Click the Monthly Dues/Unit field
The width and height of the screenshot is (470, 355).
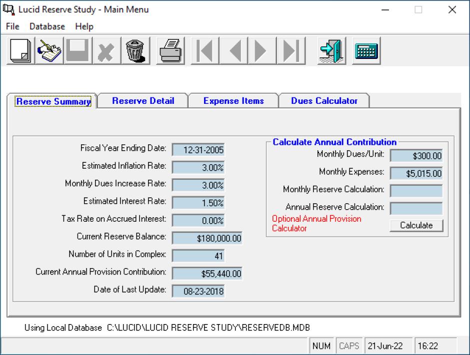pos(416,156)
